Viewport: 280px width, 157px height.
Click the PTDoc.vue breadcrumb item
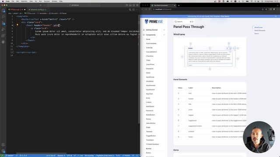[x=30, y=14]
